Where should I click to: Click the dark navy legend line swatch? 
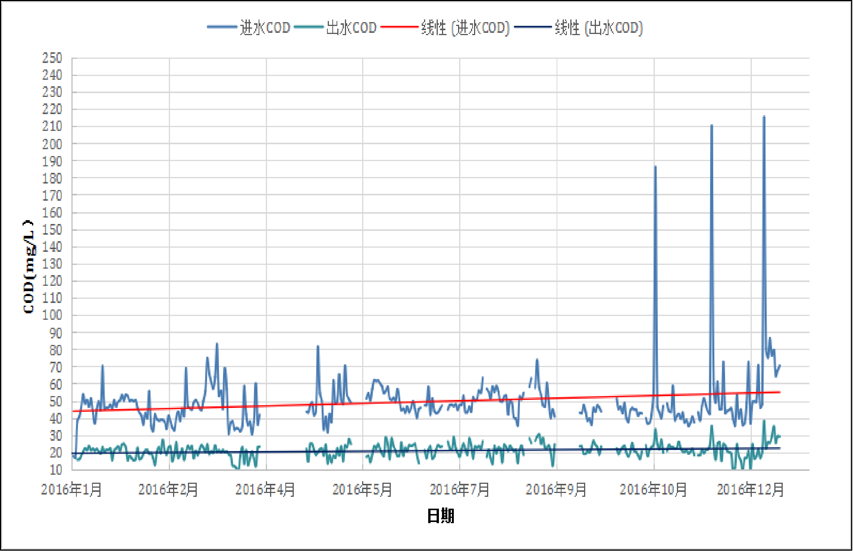[533, 27]
